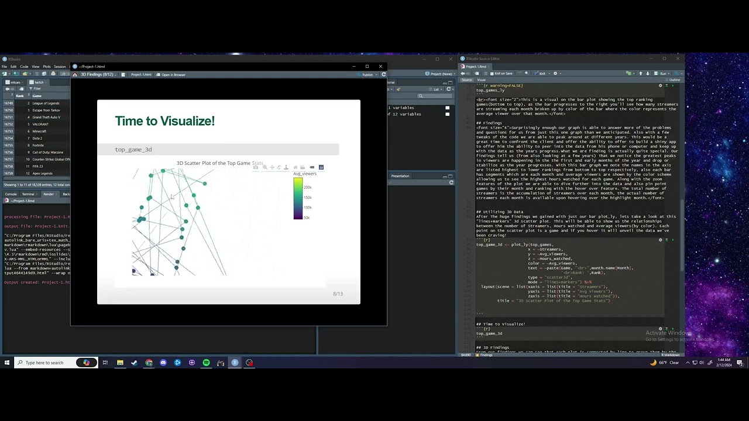The width and height of the screenshot is (749, 421).
Task: Expand the 12 variables data viewer icon
Action: click(448, 114)
